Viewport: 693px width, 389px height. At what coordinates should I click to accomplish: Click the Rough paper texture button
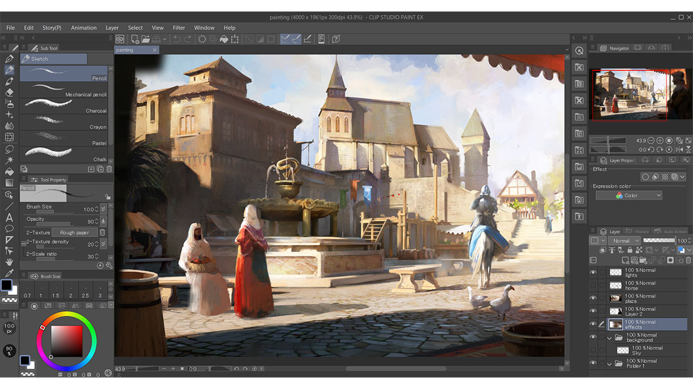point(74,232)
